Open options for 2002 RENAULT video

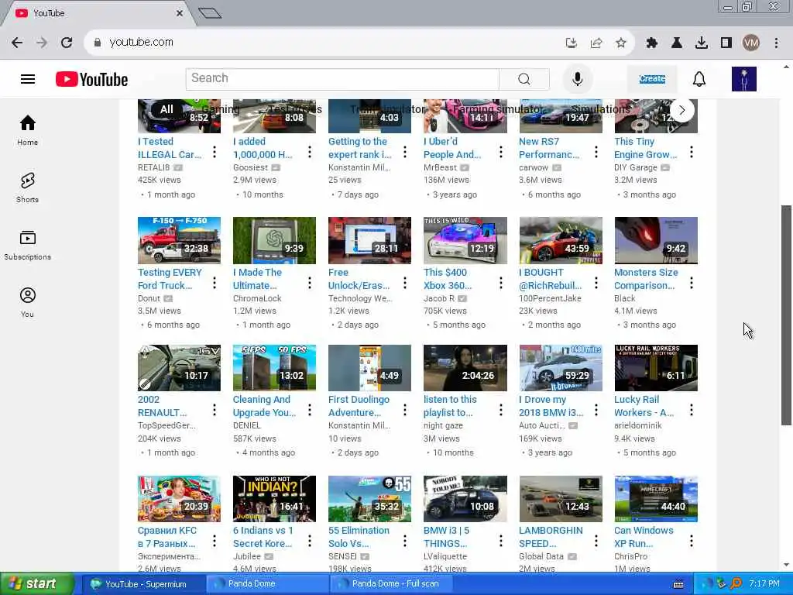(x=215, y=410)
